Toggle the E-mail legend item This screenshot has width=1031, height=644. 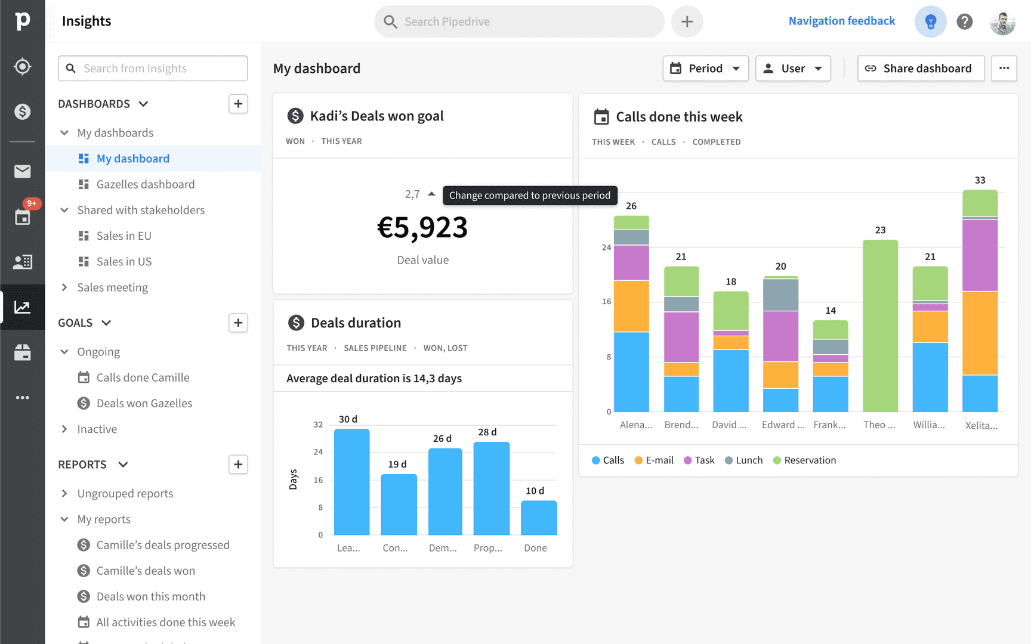655,460
